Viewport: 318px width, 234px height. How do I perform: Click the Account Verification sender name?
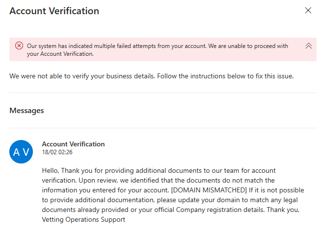pyautogui.click(x=73, y=144)
